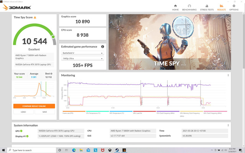This screenshot has height=153, width=245.
Task: Click the Time value 2021-03-28 field
Action: pos(205,131)
